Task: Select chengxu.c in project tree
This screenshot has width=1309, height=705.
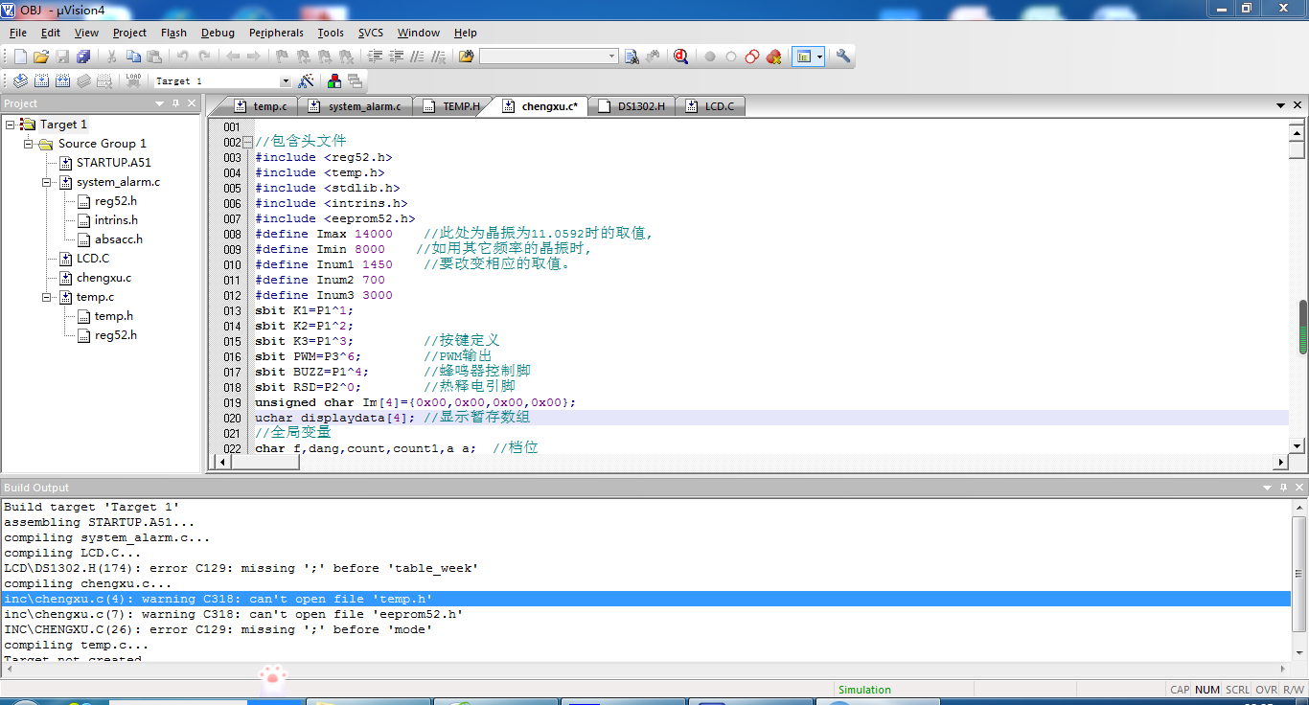Action: pos(104,278)
